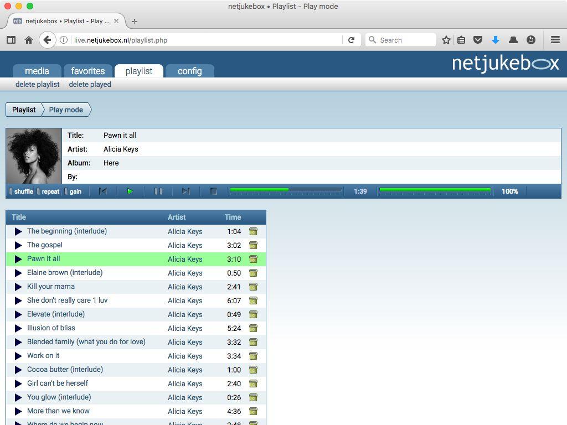Viewport: 567px width, 425px height.
Task: Click play arrow for Cocoa butter (interlude)
Action: tap(18, 370)
